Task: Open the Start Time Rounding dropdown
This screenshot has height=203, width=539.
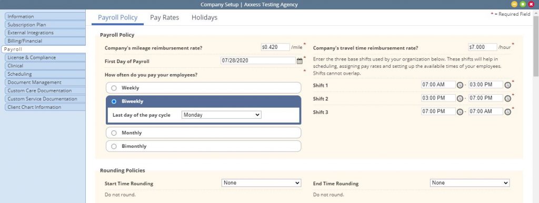Action: (x=261, y=182)
